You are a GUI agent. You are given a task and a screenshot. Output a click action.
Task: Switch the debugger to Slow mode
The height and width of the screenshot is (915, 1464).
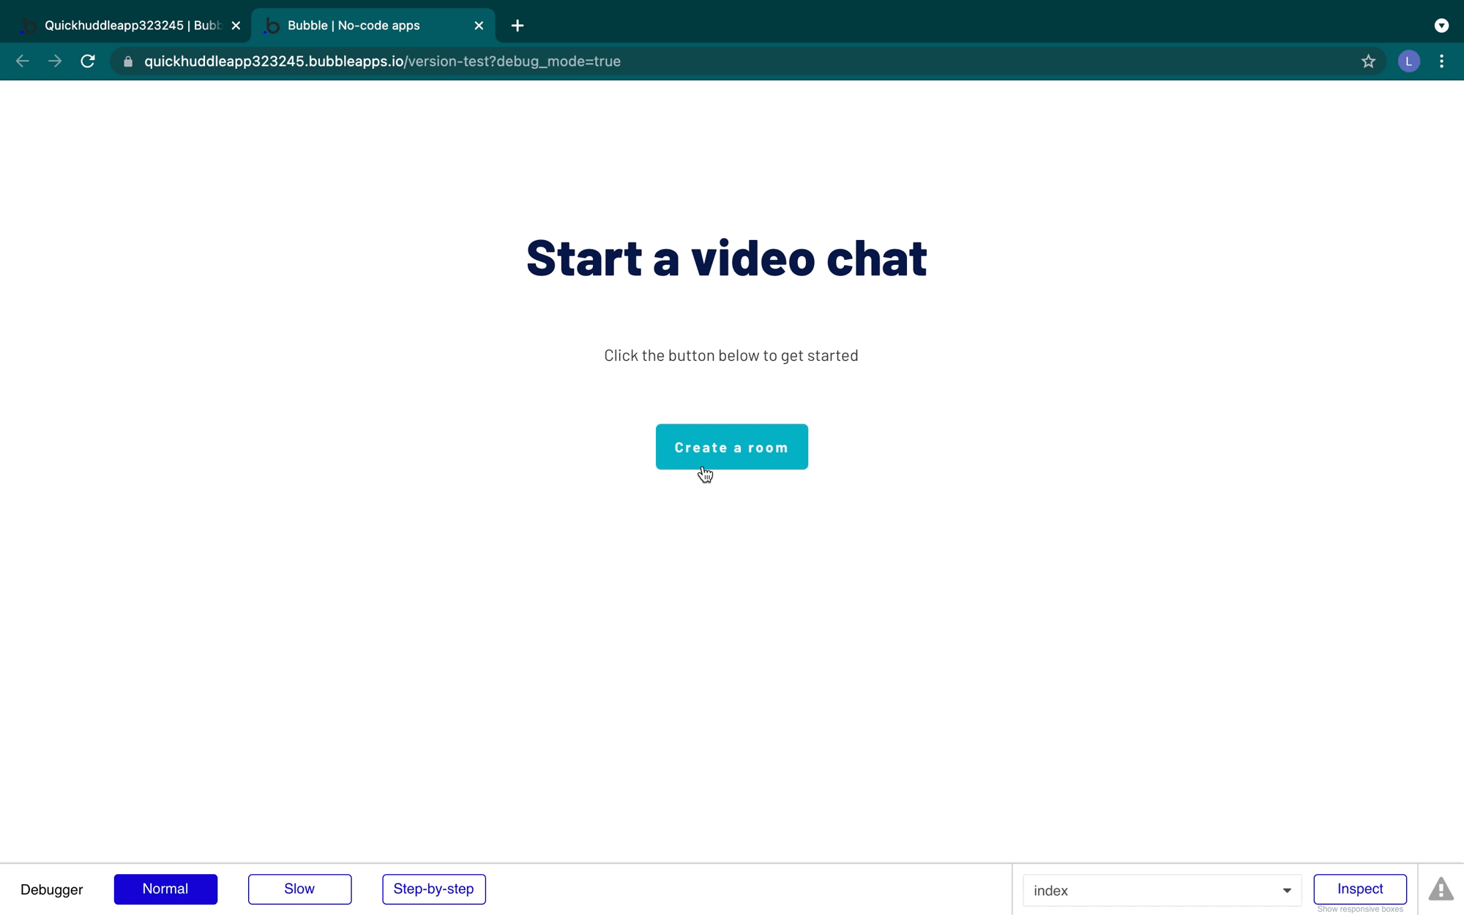tap(299, 889)
